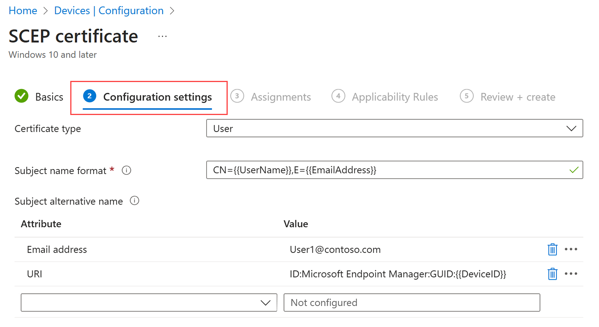Open more options for the URI row
This screenshot has height=327, width=599.
(x=571, y=274)
